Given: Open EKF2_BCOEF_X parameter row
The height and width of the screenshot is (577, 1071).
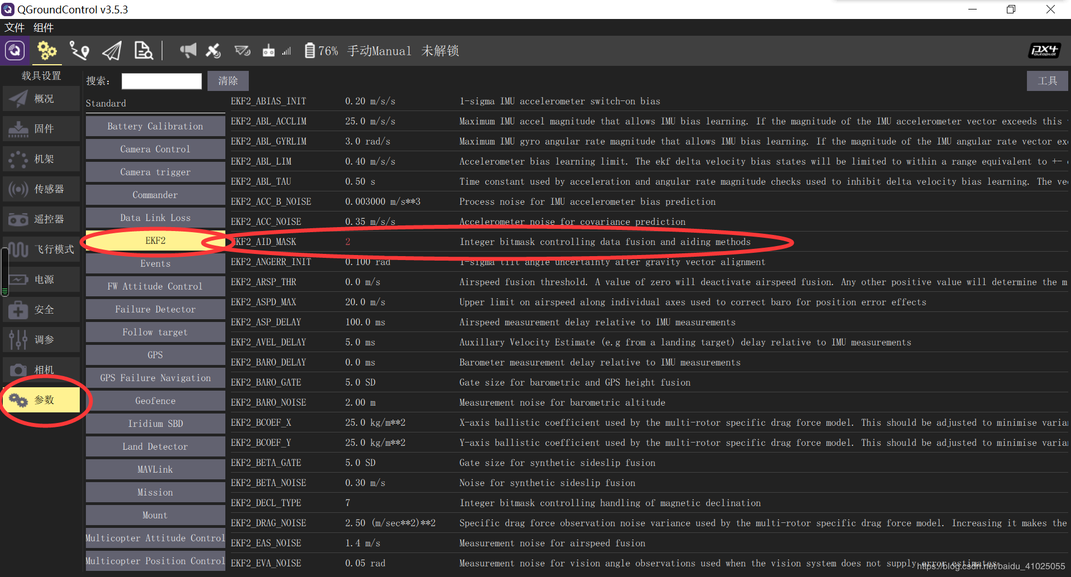Looking at the screenshot, I should point(649,422).
